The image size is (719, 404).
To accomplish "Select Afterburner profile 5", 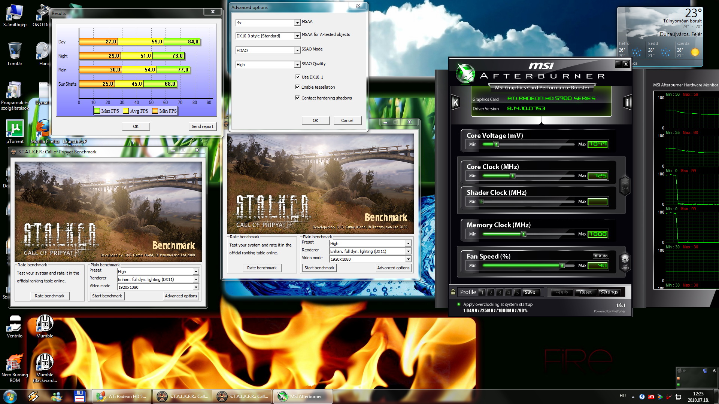I will (x=517, y=292).
